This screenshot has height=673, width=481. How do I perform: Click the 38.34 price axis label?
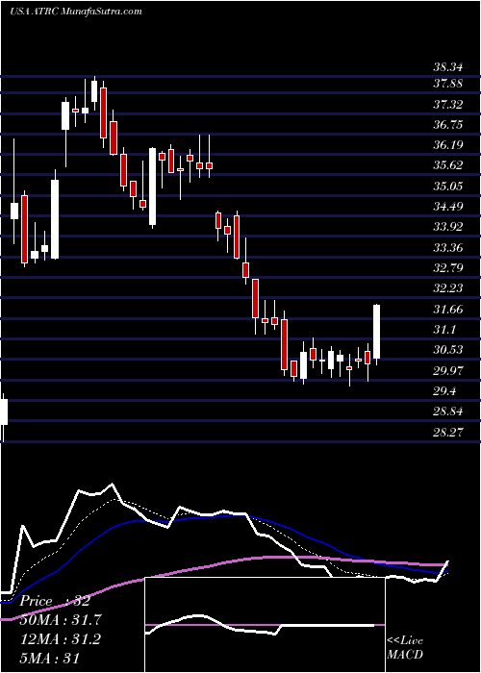[448, 67]
